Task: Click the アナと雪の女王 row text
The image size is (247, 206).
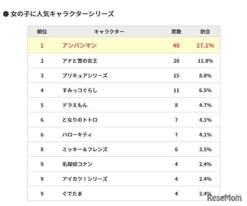Action: tap(80, 61)
